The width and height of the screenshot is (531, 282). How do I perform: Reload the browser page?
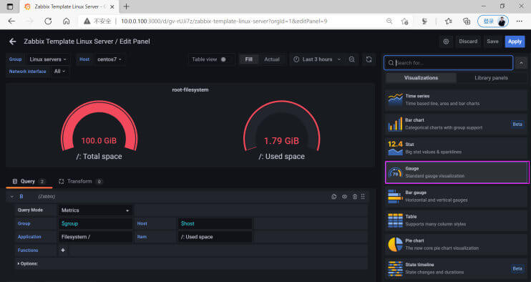48,21
